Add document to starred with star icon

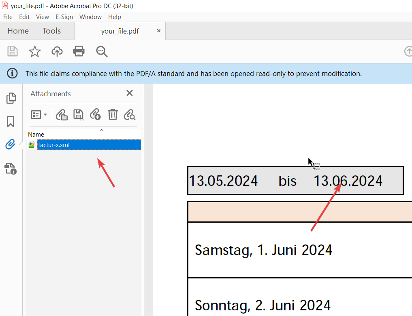[x=35, y=51]
